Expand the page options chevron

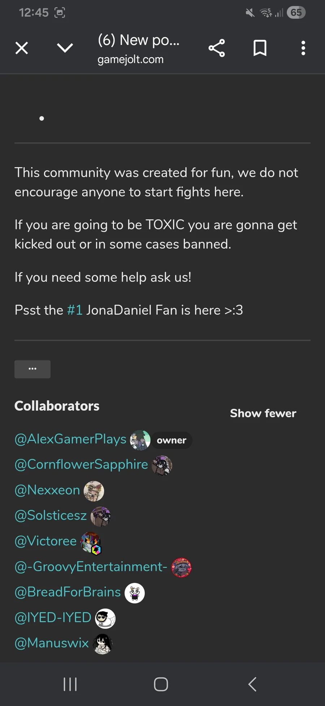pyautogui.click(x=65, y=48)
